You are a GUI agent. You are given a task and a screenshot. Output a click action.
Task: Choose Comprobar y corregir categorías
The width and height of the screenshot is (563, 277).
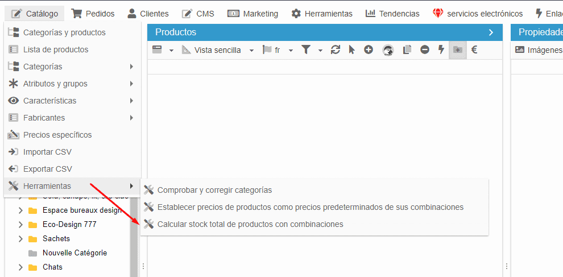214,190
